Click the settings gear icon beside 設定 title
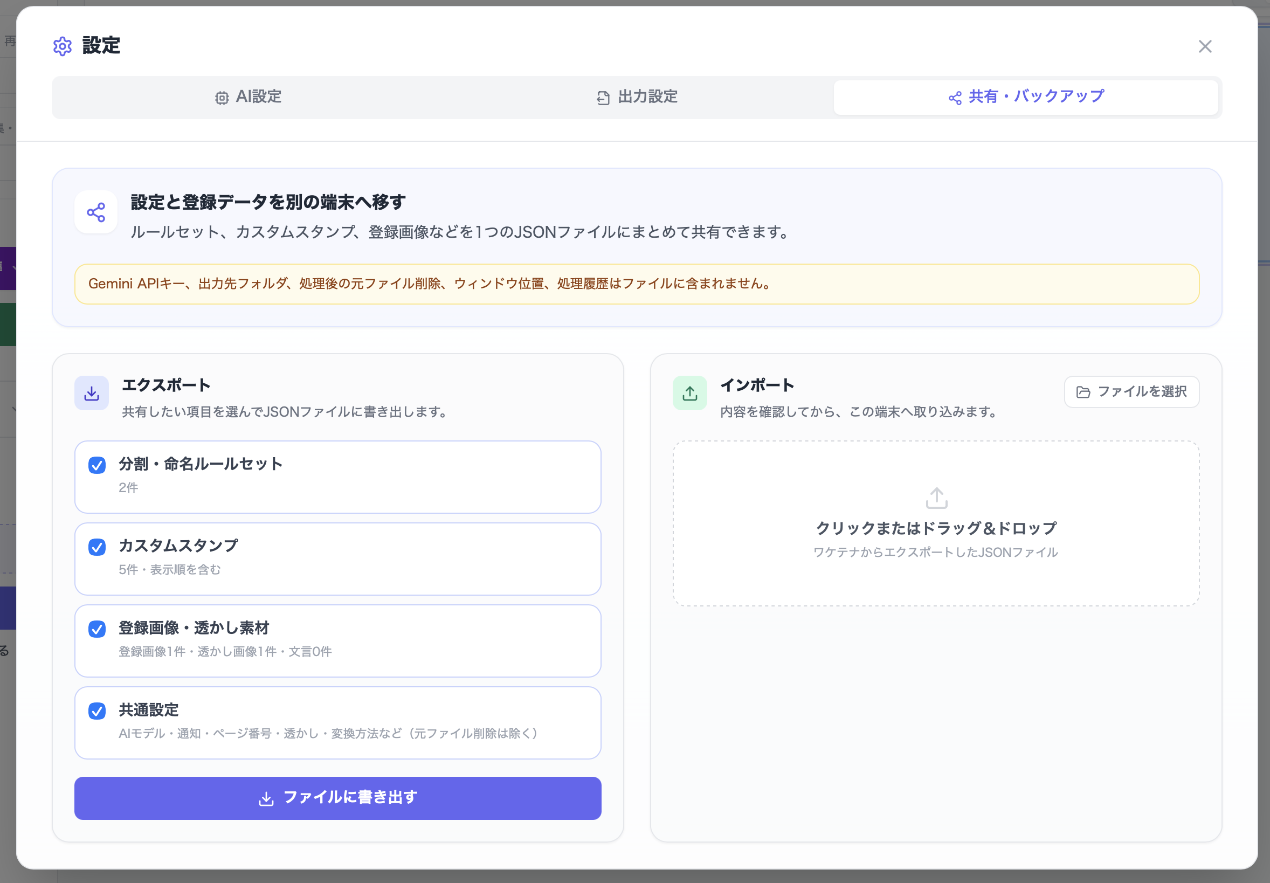This screenshot has height=883, width=1270. click(x=63, y=46)
